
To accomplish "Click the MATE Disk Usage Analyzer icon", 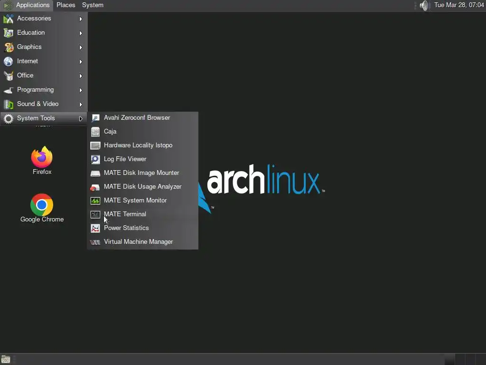I will (x=95, y=187).
